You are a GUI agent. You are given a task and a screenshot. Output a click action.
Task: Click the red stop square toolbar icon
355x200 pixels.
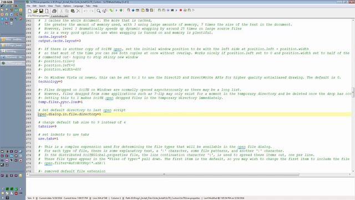181,10
